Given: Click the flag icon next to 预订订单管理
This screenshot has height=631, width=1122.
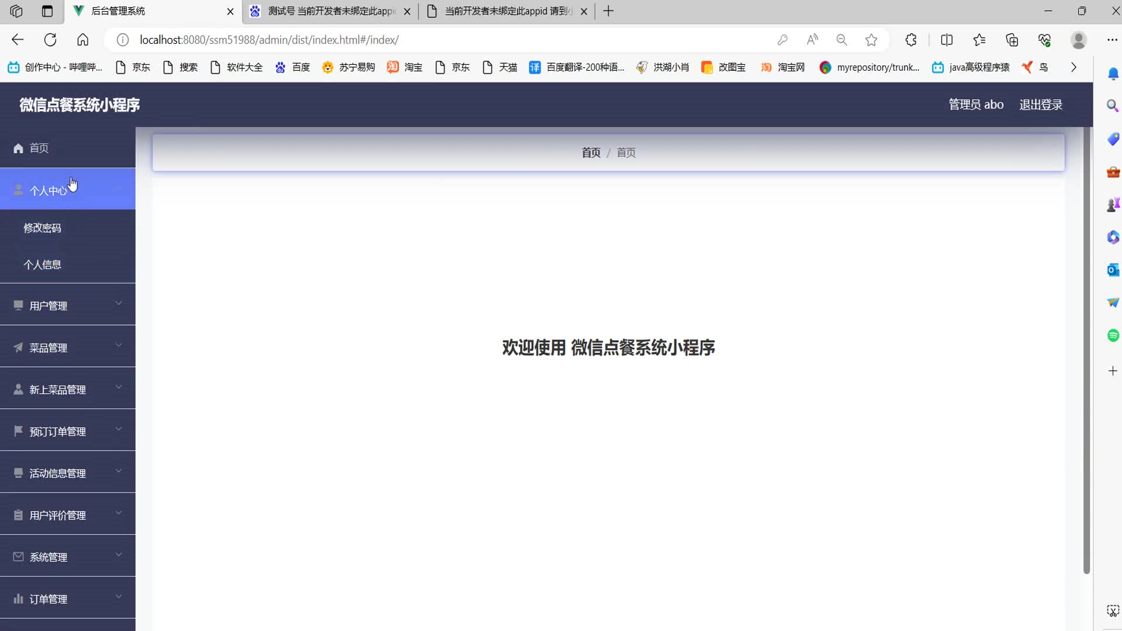Looking at the screenshot, I should pos(18,431).
